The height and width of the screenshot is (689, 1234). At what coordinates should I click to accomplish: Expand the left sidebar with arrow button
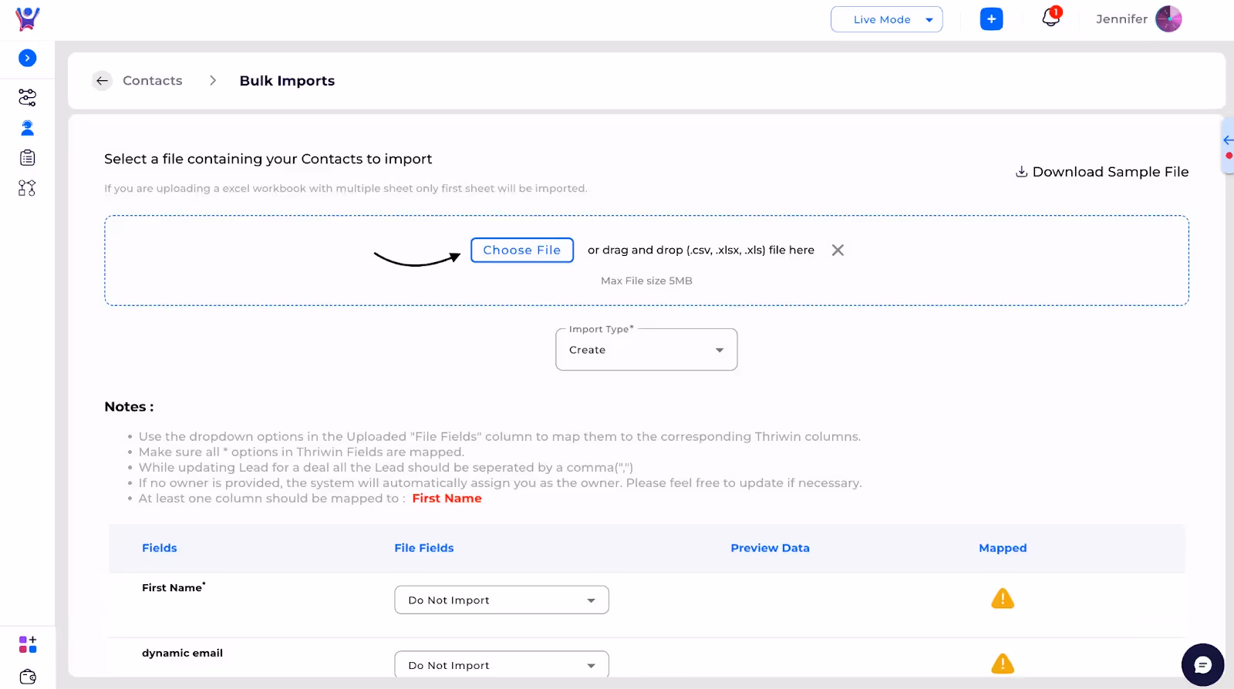27,58
